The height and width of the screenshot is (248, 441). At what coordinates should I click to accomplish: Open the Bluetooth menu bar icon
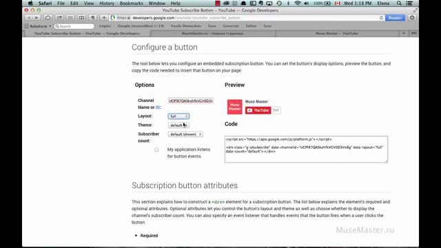(x=288, y=3)
